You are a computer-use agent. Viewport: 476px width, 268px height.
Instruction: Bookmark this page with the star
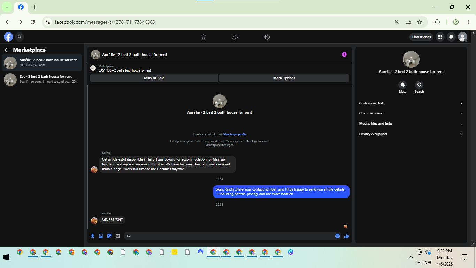420,22
